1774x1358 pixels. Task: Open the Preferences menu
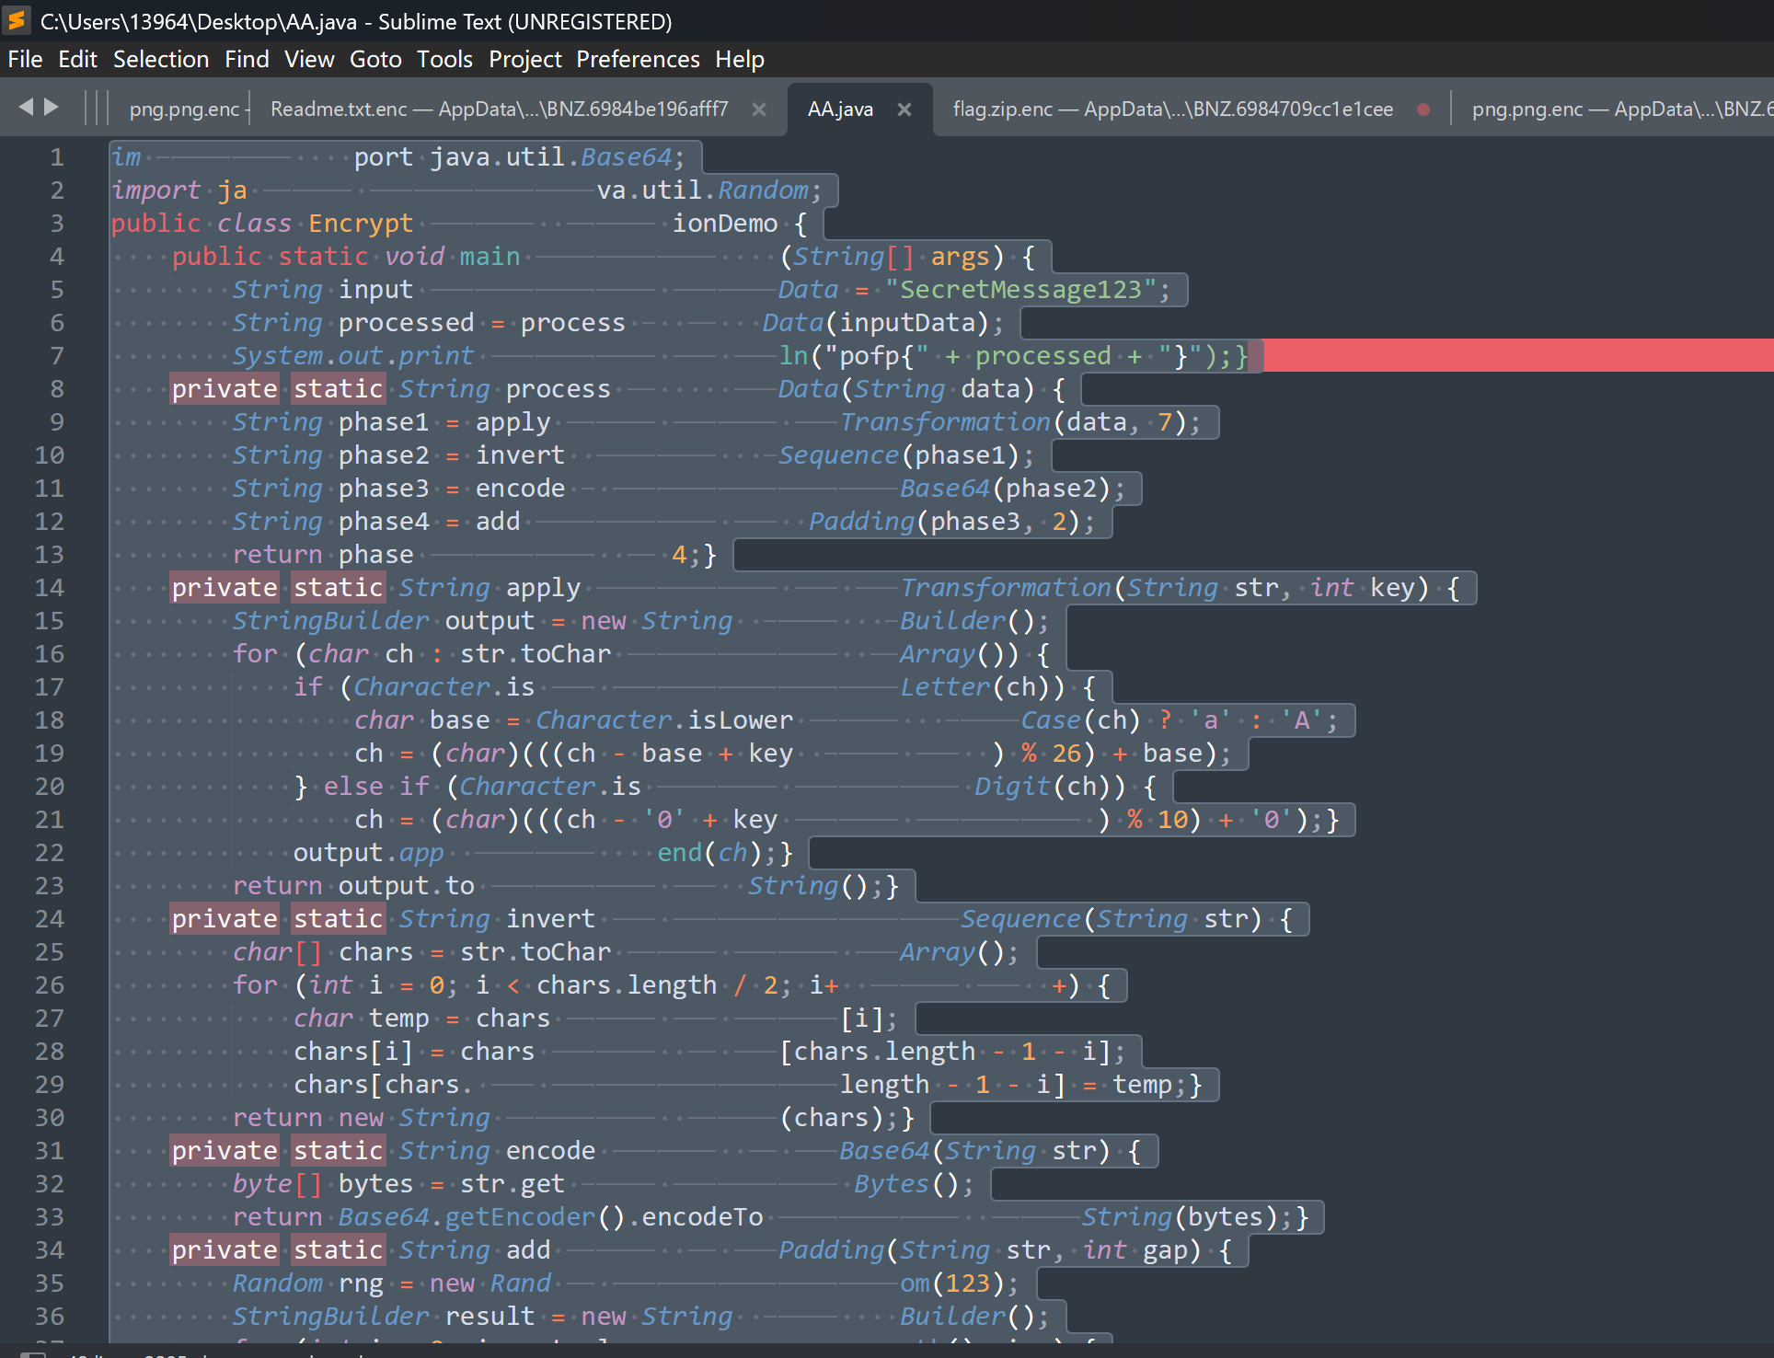click(638, 60)
